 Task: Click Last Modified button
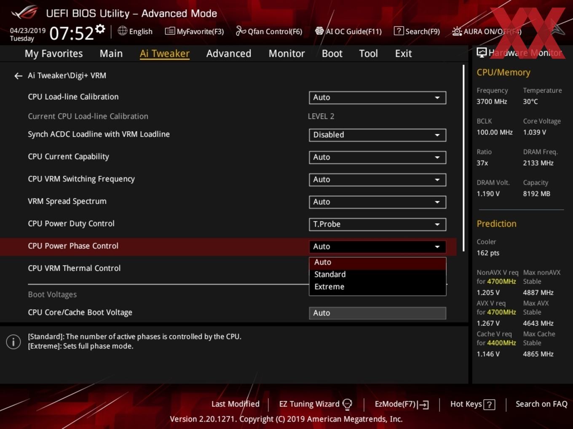click(235, 404)
